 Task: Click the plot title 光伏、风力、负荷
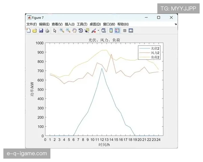tap(104, 40)
